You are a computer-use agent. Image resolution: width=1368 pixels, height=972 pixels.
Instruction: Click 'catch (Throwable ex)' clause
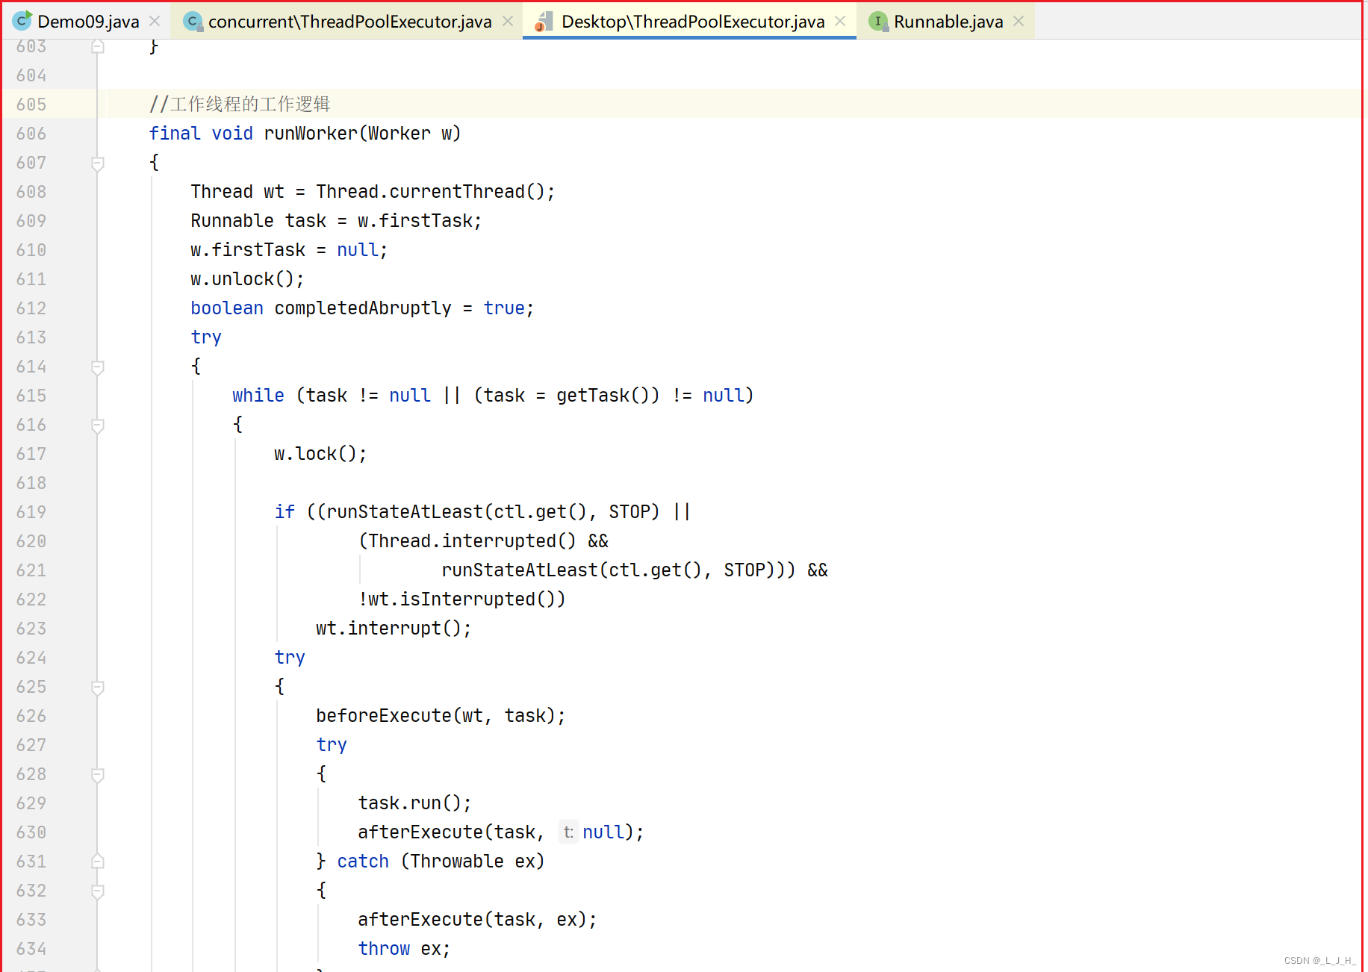point(441,862)
